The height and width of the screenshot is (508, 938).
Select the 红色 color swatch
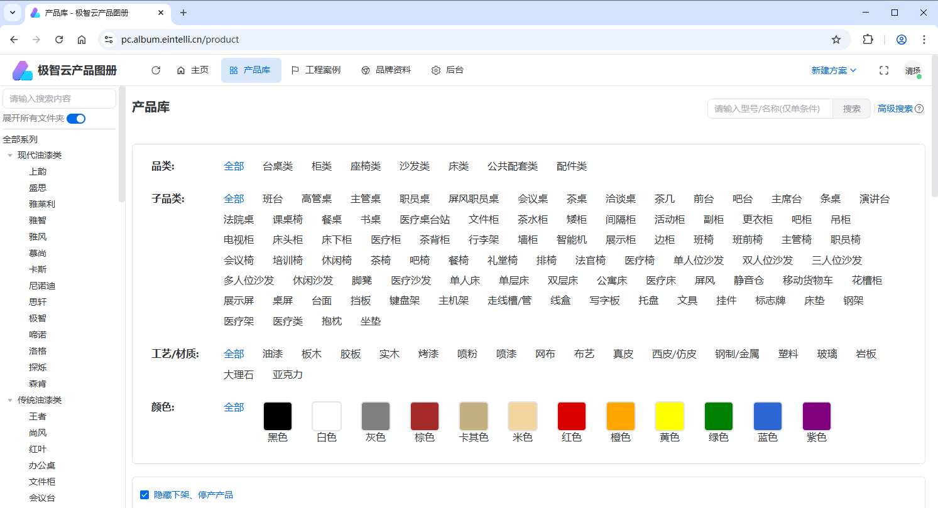coord(571,417)
